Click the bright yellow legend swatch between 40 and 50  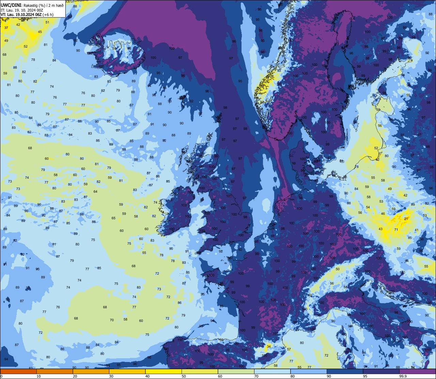[x=163, y=371]
